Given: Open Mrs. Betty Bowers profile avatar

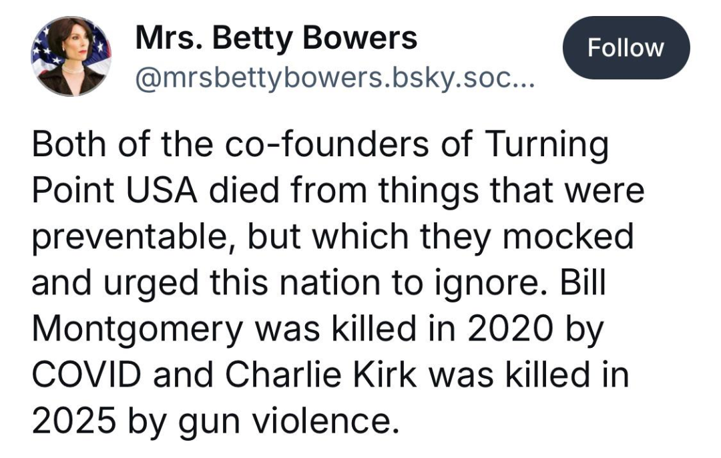Looking at the screenshot, I should point(70,56).
